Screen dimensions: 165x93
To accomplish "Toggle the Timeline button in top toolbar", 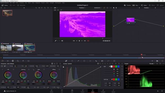I will [127, 5].
